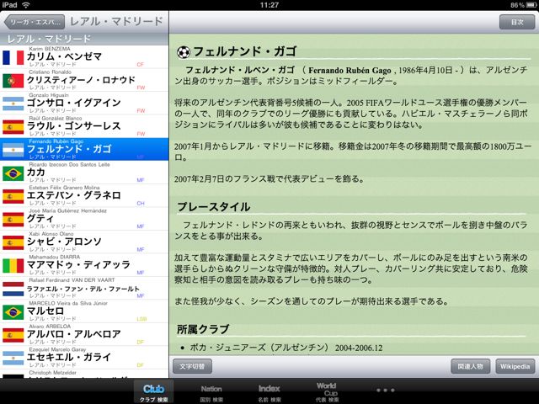The width and height of the screenshot is (539, 404).
Task: Tap the 所属クラブ section heading
Action: pyautogui.click(x=203, y=329)
